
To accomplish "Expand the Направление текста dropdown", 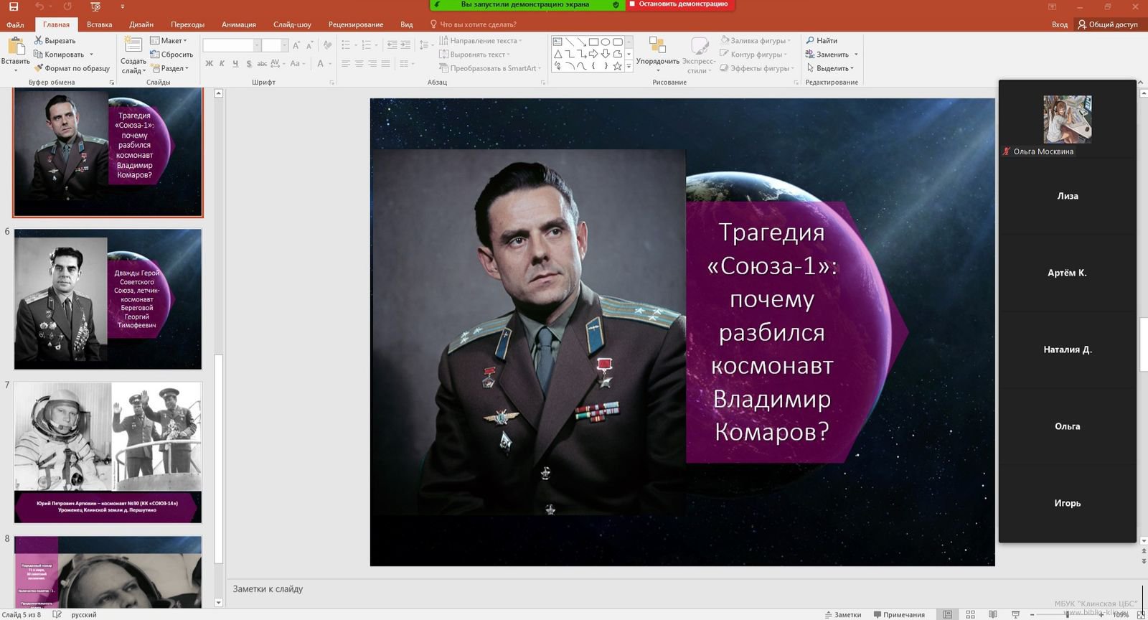I will point(480,41).
